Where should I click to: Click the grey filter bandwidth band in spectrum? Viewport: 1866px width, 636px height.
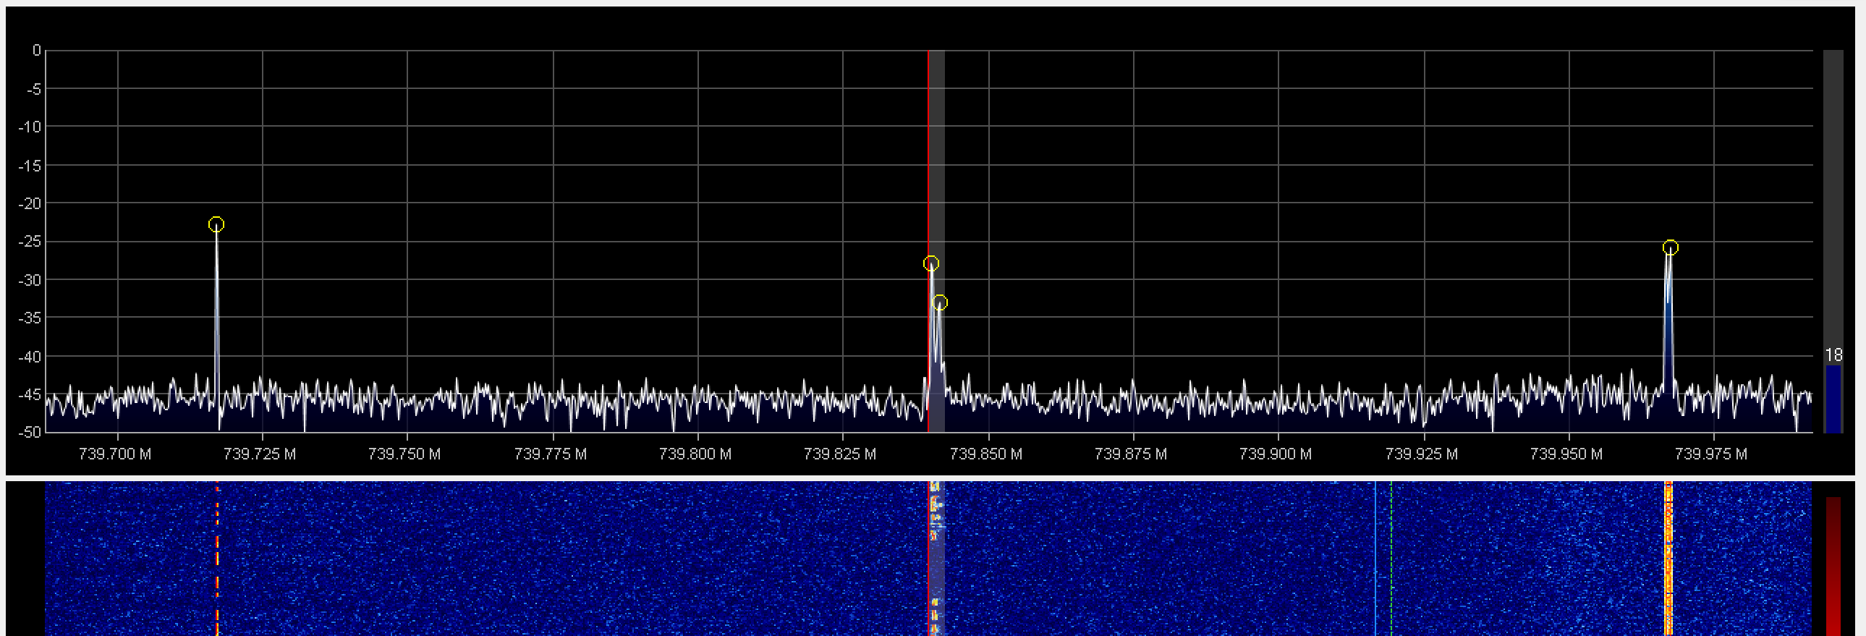pos(937,241)
